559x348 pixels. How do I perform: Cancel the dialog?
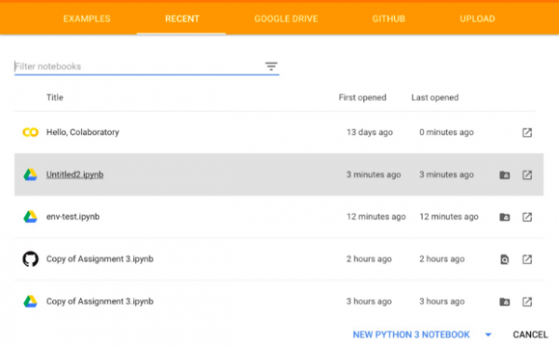530,335
